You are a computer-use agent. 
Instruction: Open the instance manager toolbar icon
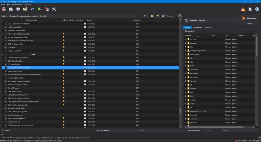click(4, 9)
